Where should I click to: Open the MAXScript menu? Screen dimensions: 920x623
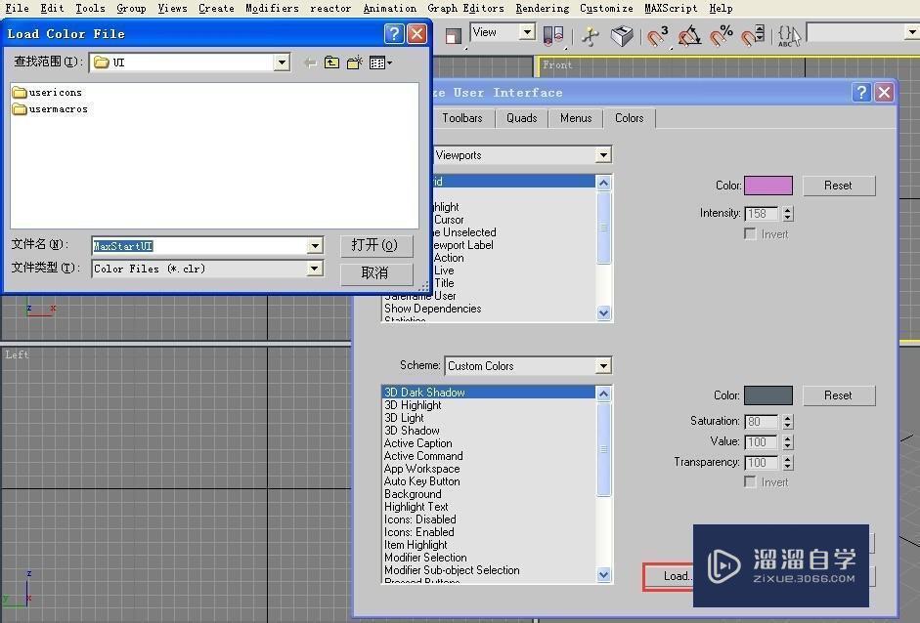(672, 8)
